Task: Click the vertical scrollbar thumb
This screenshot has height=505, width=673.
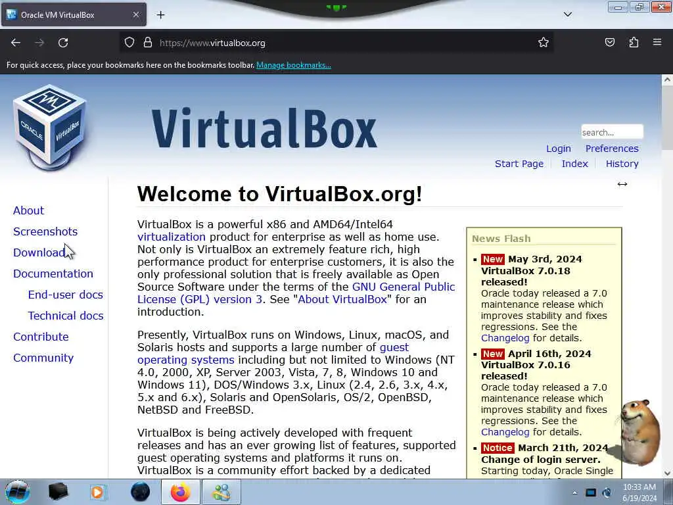Action: pyautogui.click(x=667, y=117)
